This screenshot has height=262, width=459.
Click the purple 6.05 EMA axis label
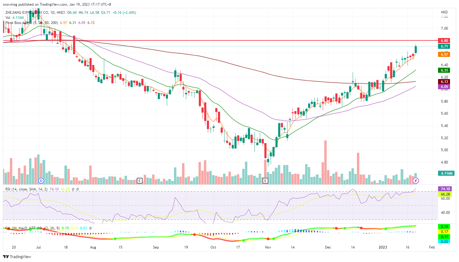444,87
